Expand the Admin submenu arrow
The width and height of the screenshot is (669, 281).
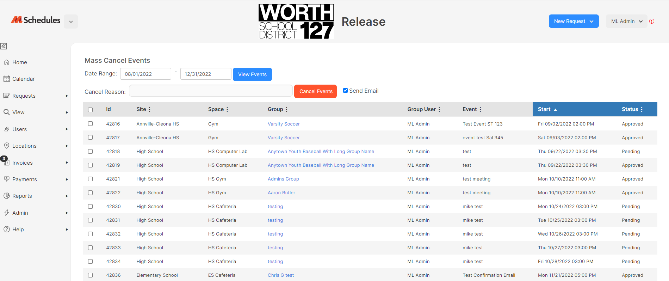coord(67,213)
